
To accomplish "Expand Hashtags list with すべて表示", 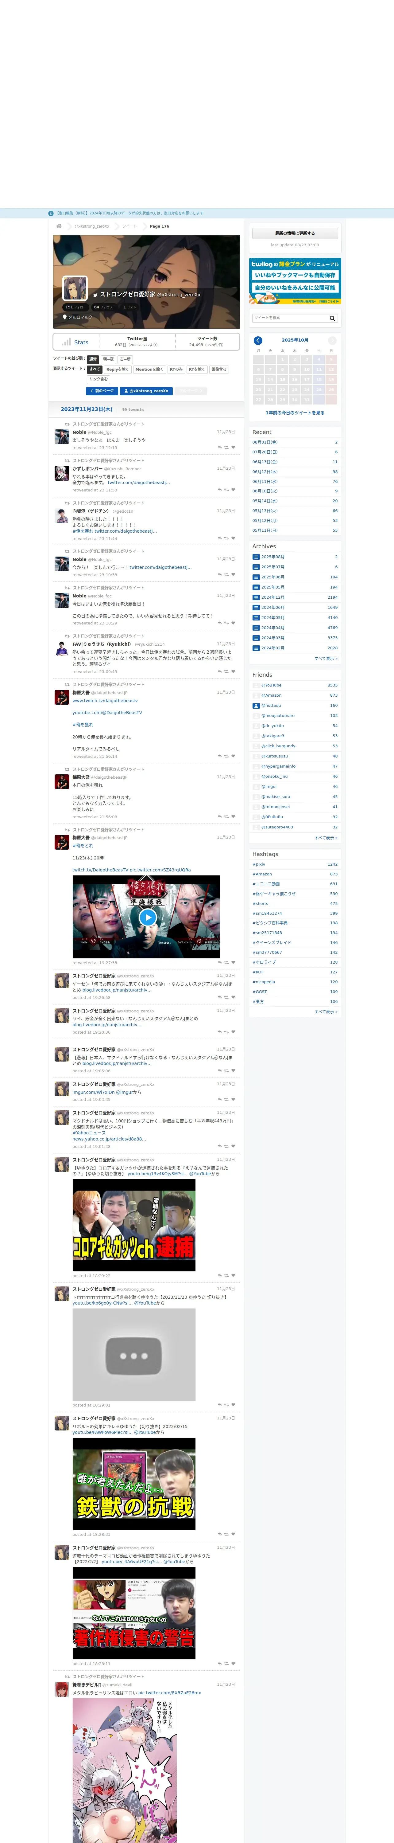I will tap(326, 1011).
